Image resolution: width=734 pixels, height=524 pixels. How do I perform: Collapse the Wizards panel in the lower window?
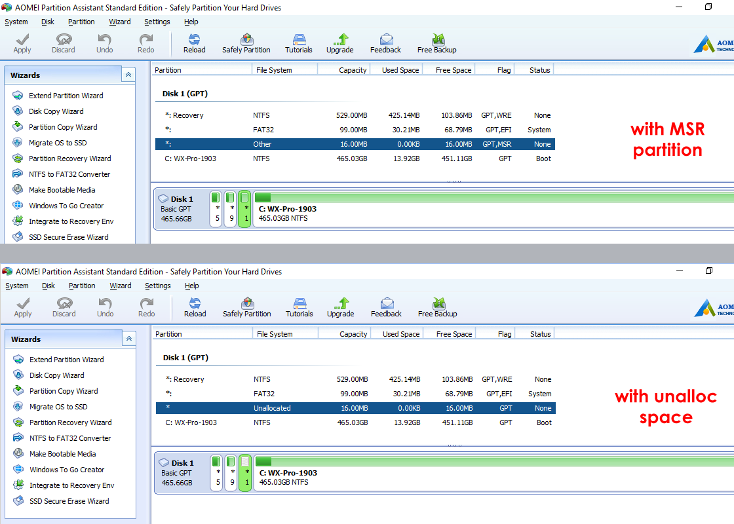[x=129, y=339]
